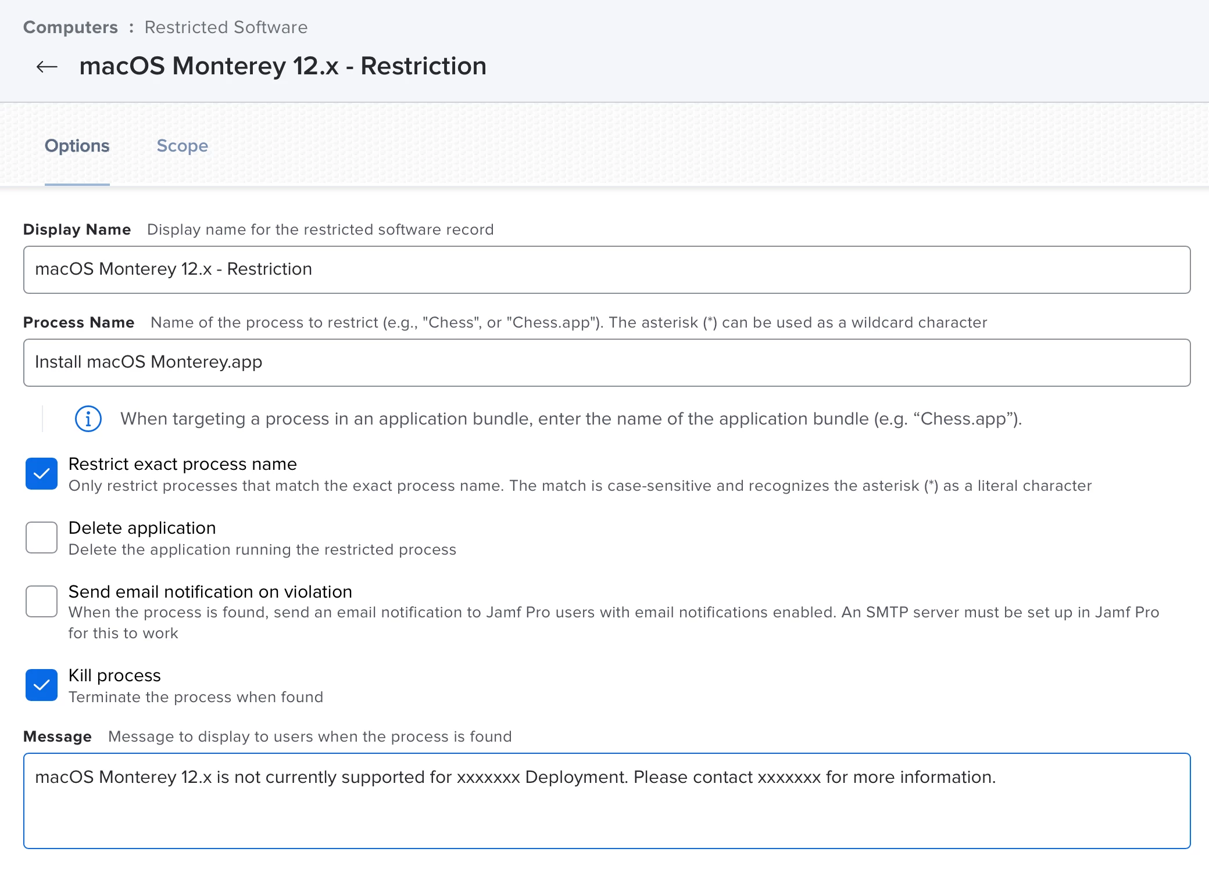The image size is (1209, 870).
Task: Click the Message field label
Action: pyautogui.click(x=57, y=736)
